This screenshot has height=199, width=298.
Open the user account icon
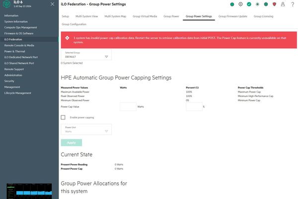[x=283, y=4]
